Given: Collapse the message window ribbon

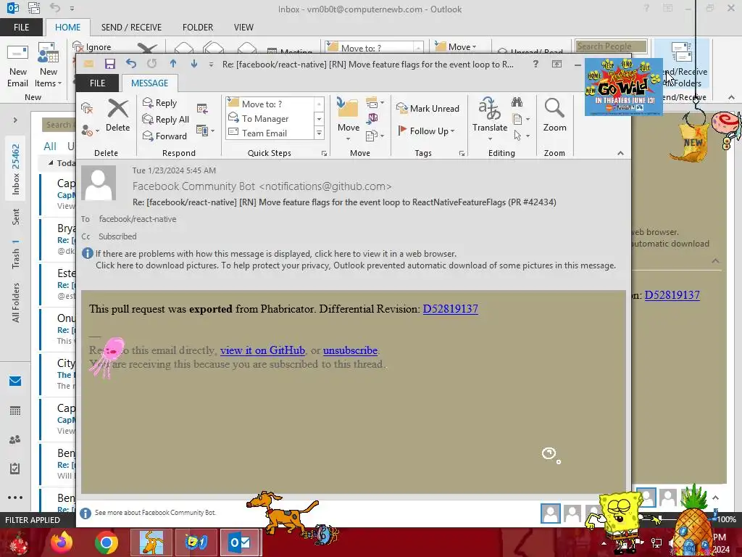Looking at the screenshot, I should pos(620,153).
